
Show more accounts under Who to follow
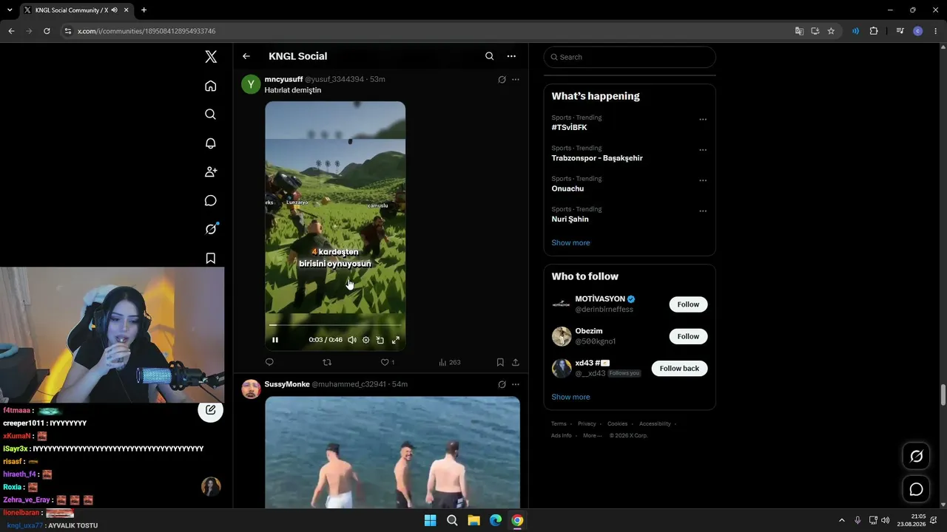[x=570, y=397]
